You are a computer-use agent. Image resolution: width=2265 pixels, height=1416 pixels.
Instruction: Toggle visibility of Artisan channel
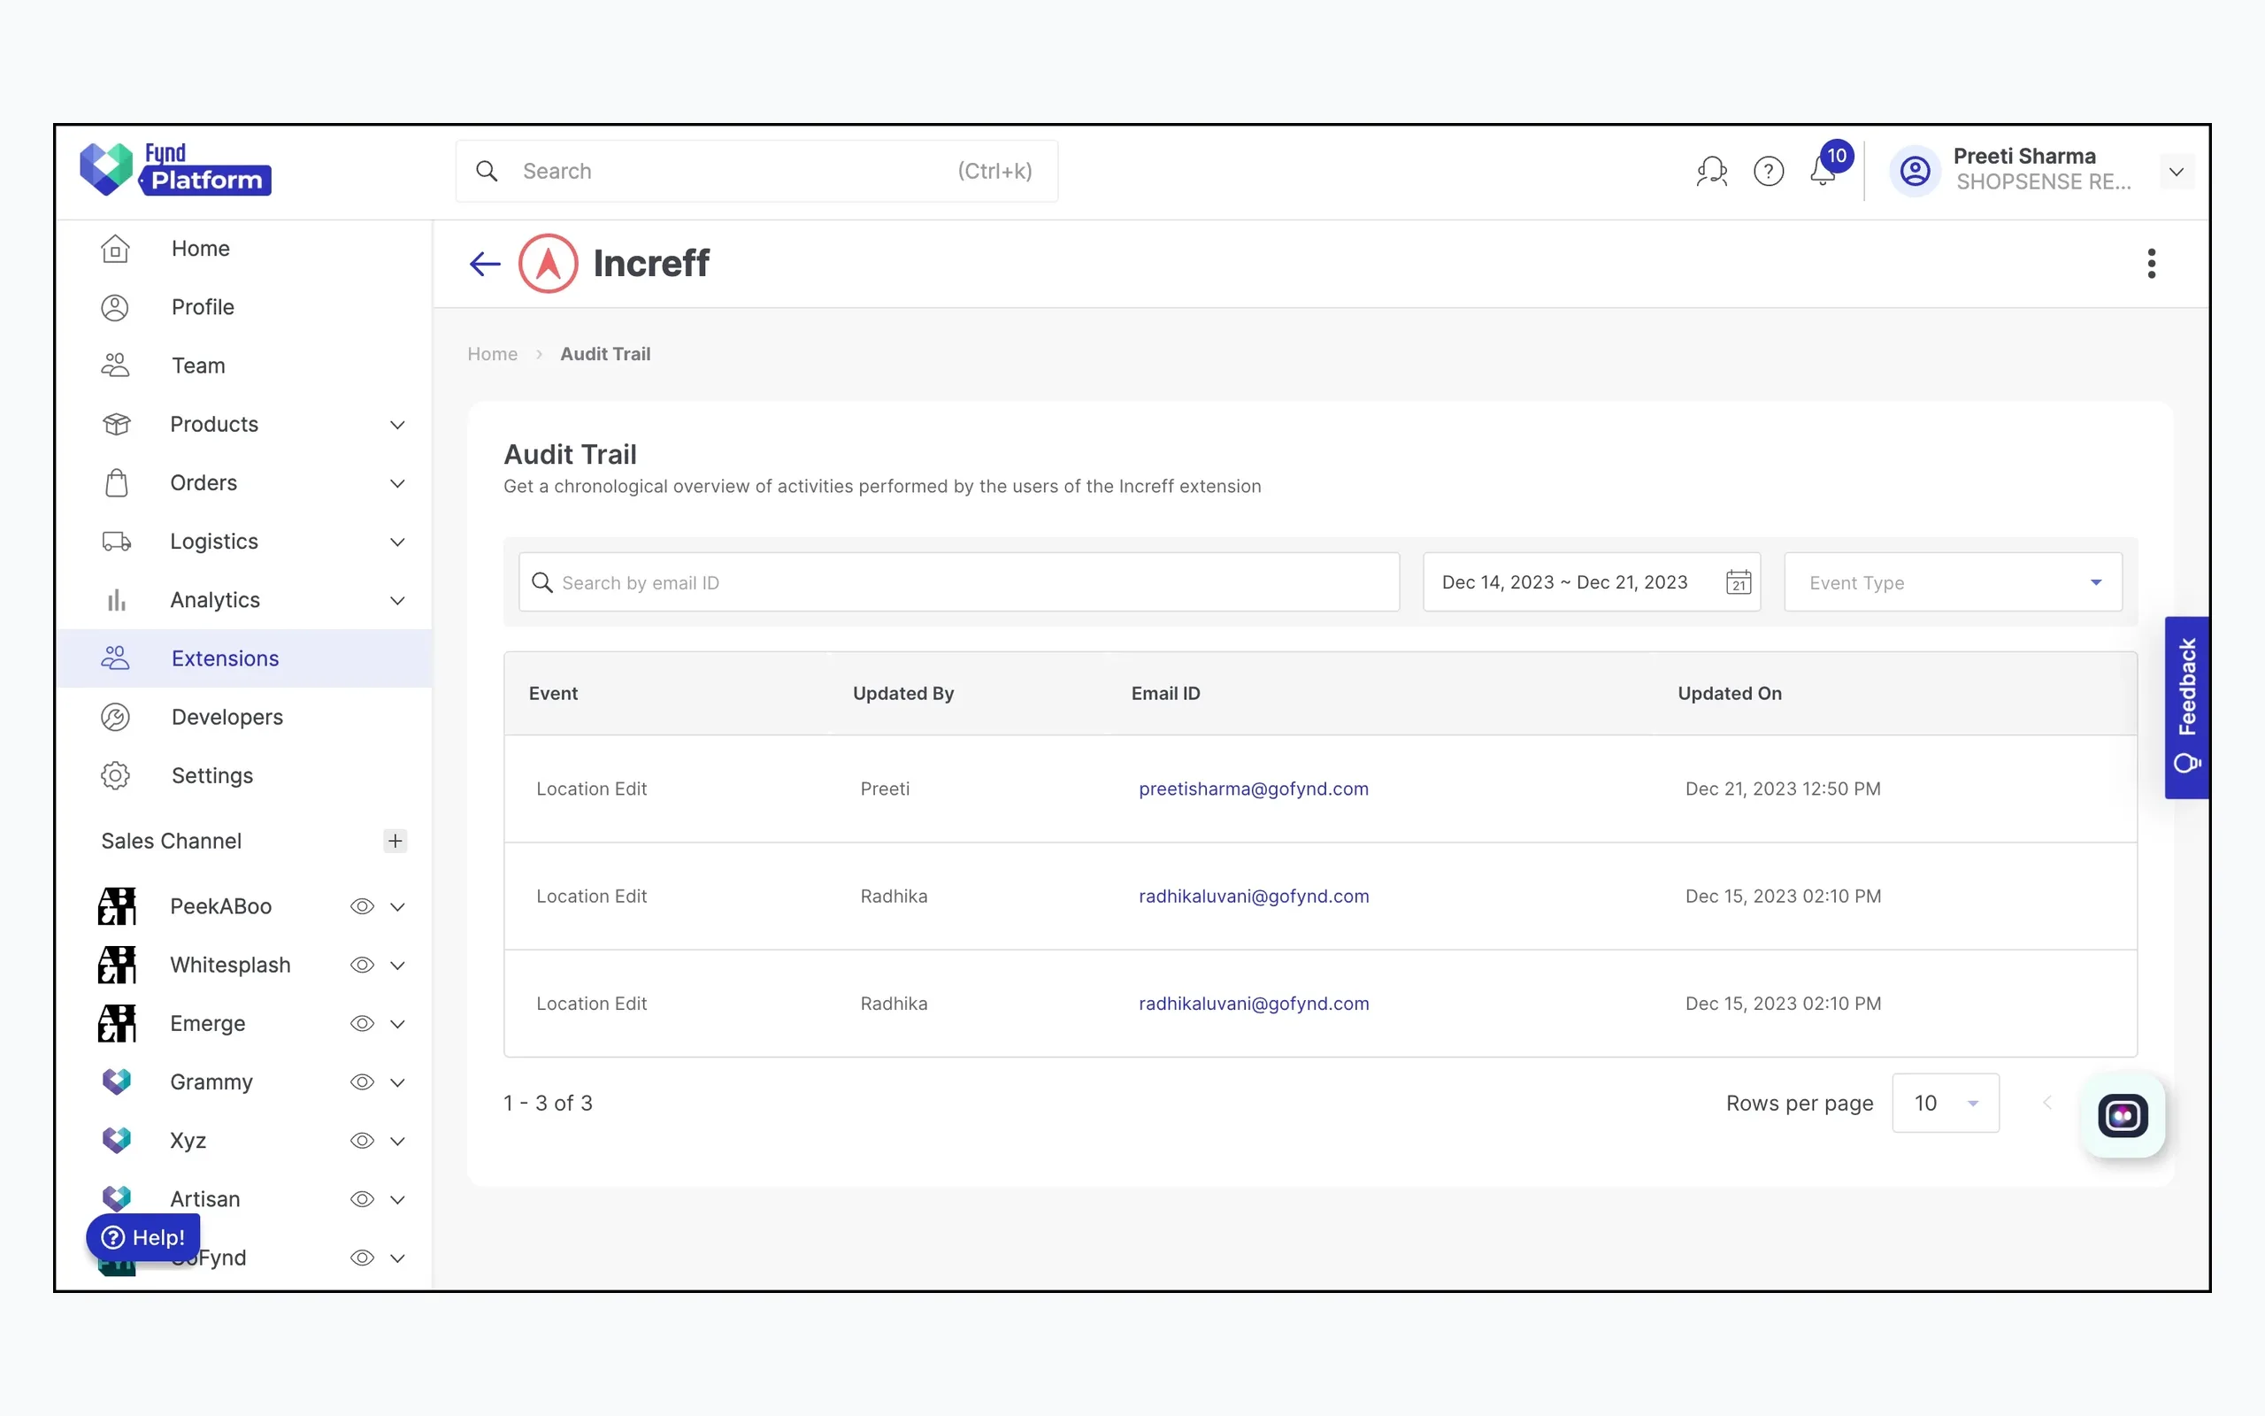[x=362, y=1200]
